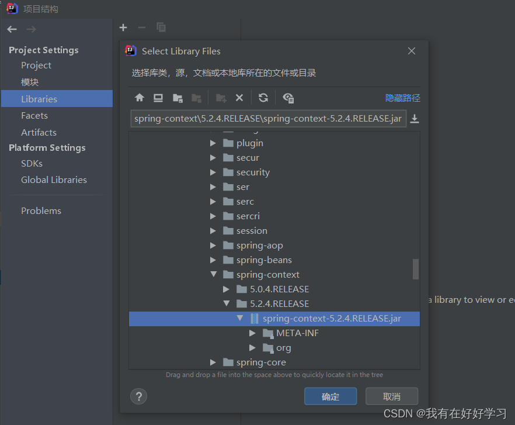This screenshot has width=515, height=425.
Task: Refresh the file tree
Action: [x=263, y=98]
